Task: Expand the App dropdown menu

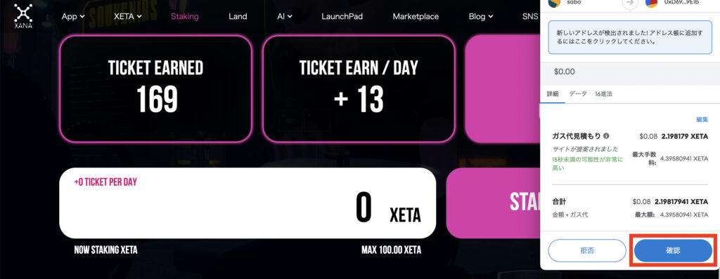Action: (x=73, y=17)
